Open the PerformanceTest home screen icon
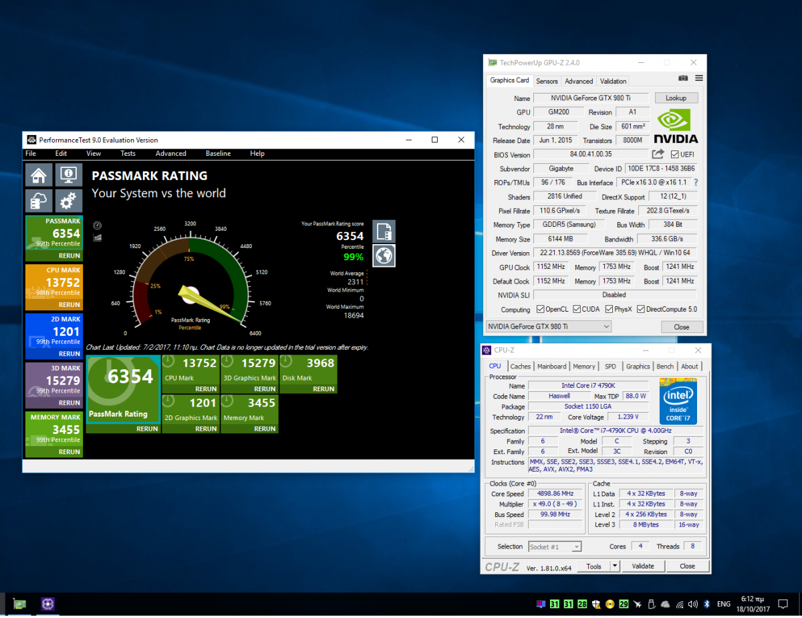The image size is (802, 618). pos(39,175)
